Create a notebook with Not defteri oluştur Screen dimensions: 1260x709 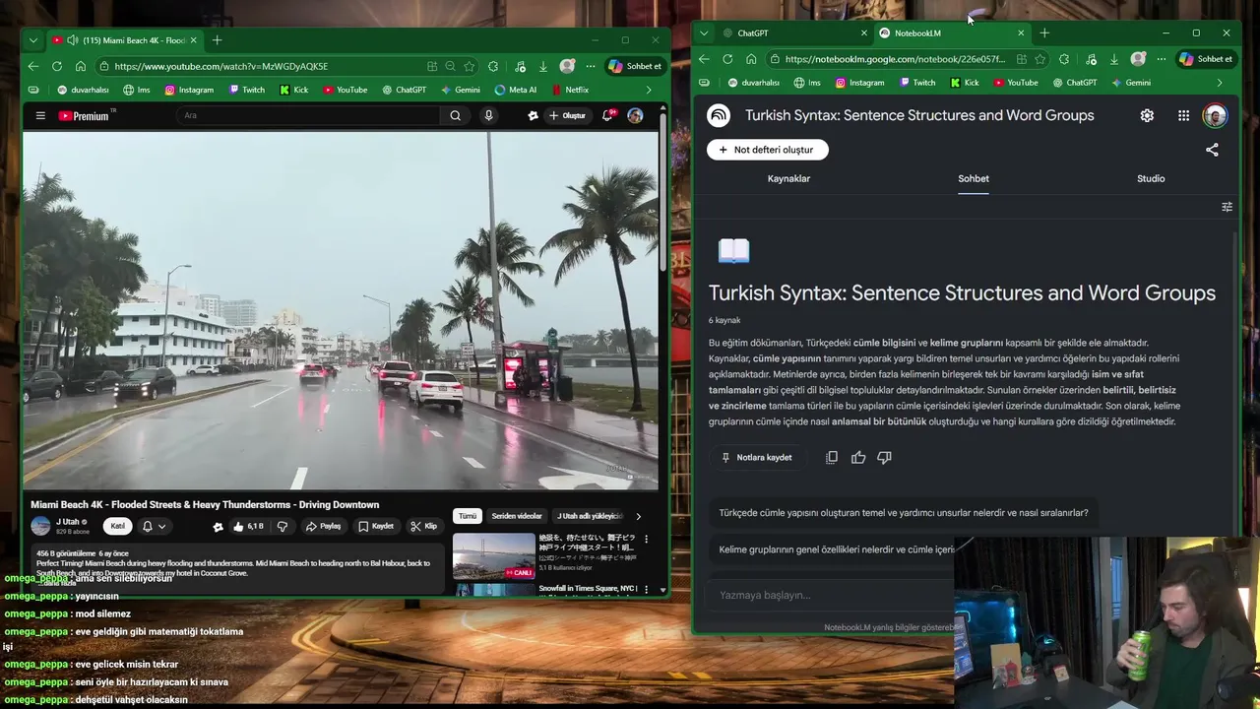click(x=767, y=150)
